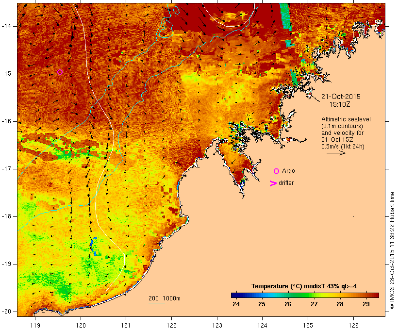Click the longitude axis label 121
This screenshot has width=398, height=330.
pos(126,325)
